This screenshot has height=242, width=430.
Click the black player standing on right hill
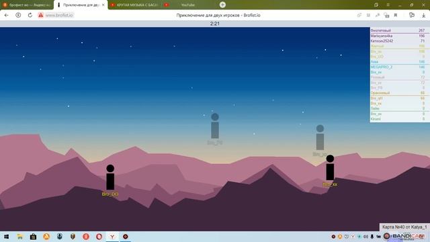330,167
